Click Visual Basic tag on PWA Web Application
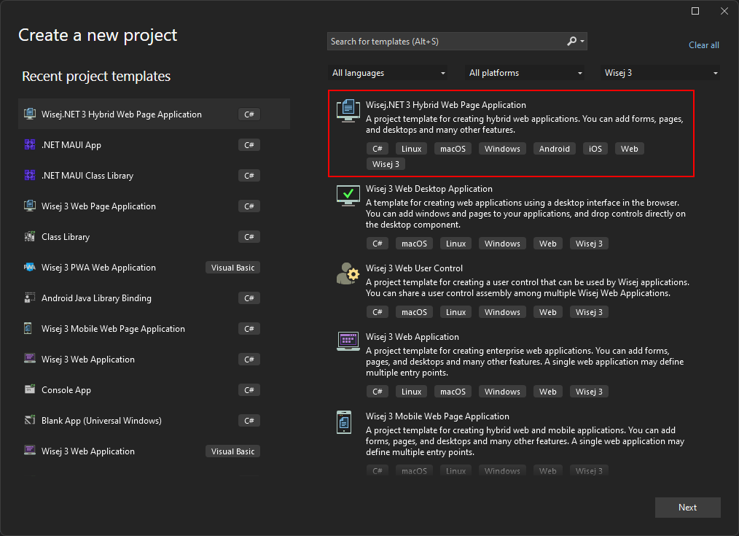 (232, 268)
